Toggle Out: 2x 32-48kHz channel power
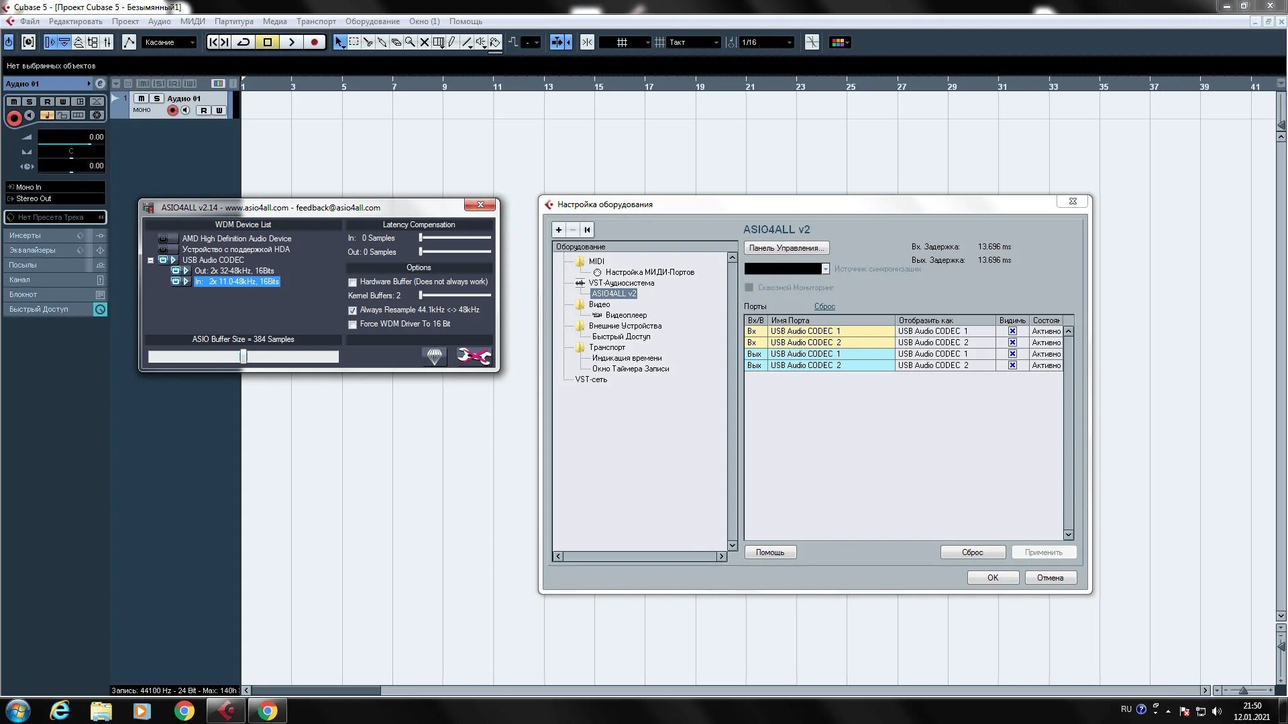 point(176,271)
